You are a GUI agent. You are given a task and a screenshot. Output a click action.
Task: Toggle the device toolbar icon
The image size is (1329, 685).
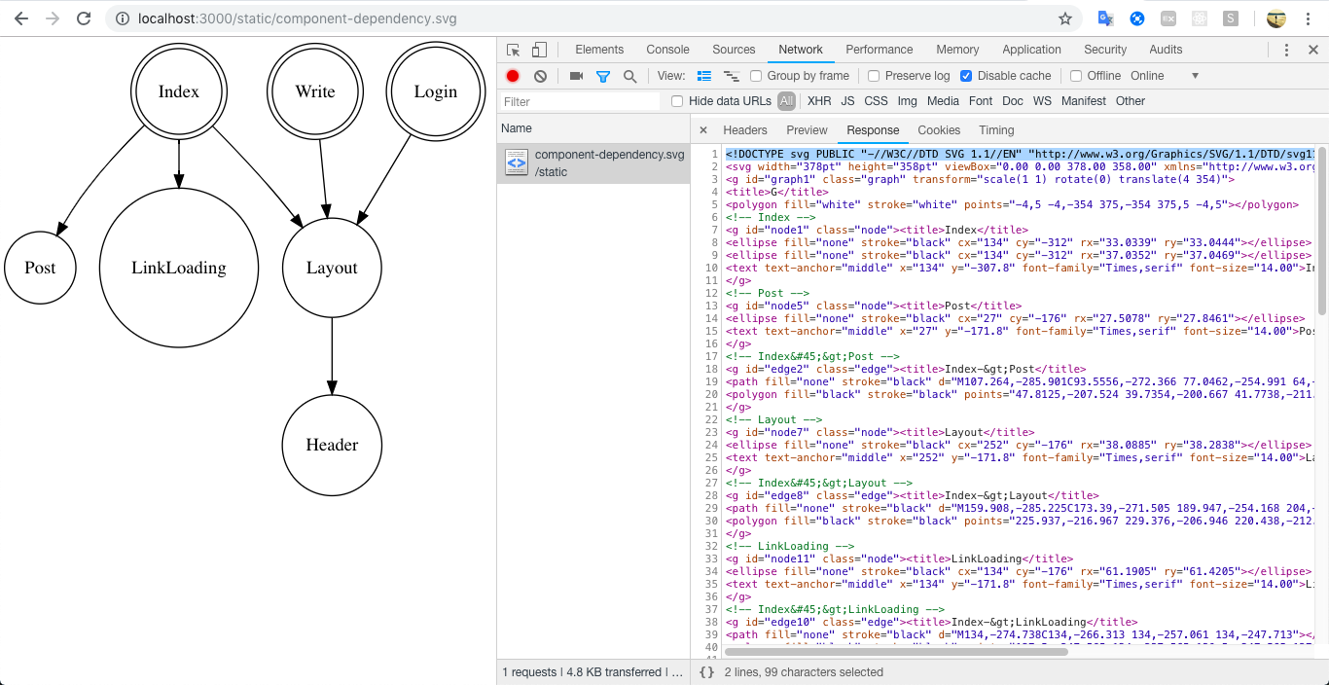click(x=539, y=50)
